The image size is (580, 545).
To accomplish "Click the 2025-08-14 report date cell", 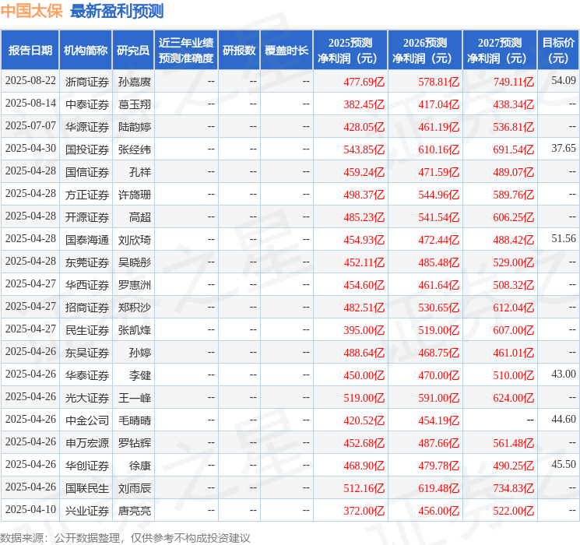I will click(30, 104).
